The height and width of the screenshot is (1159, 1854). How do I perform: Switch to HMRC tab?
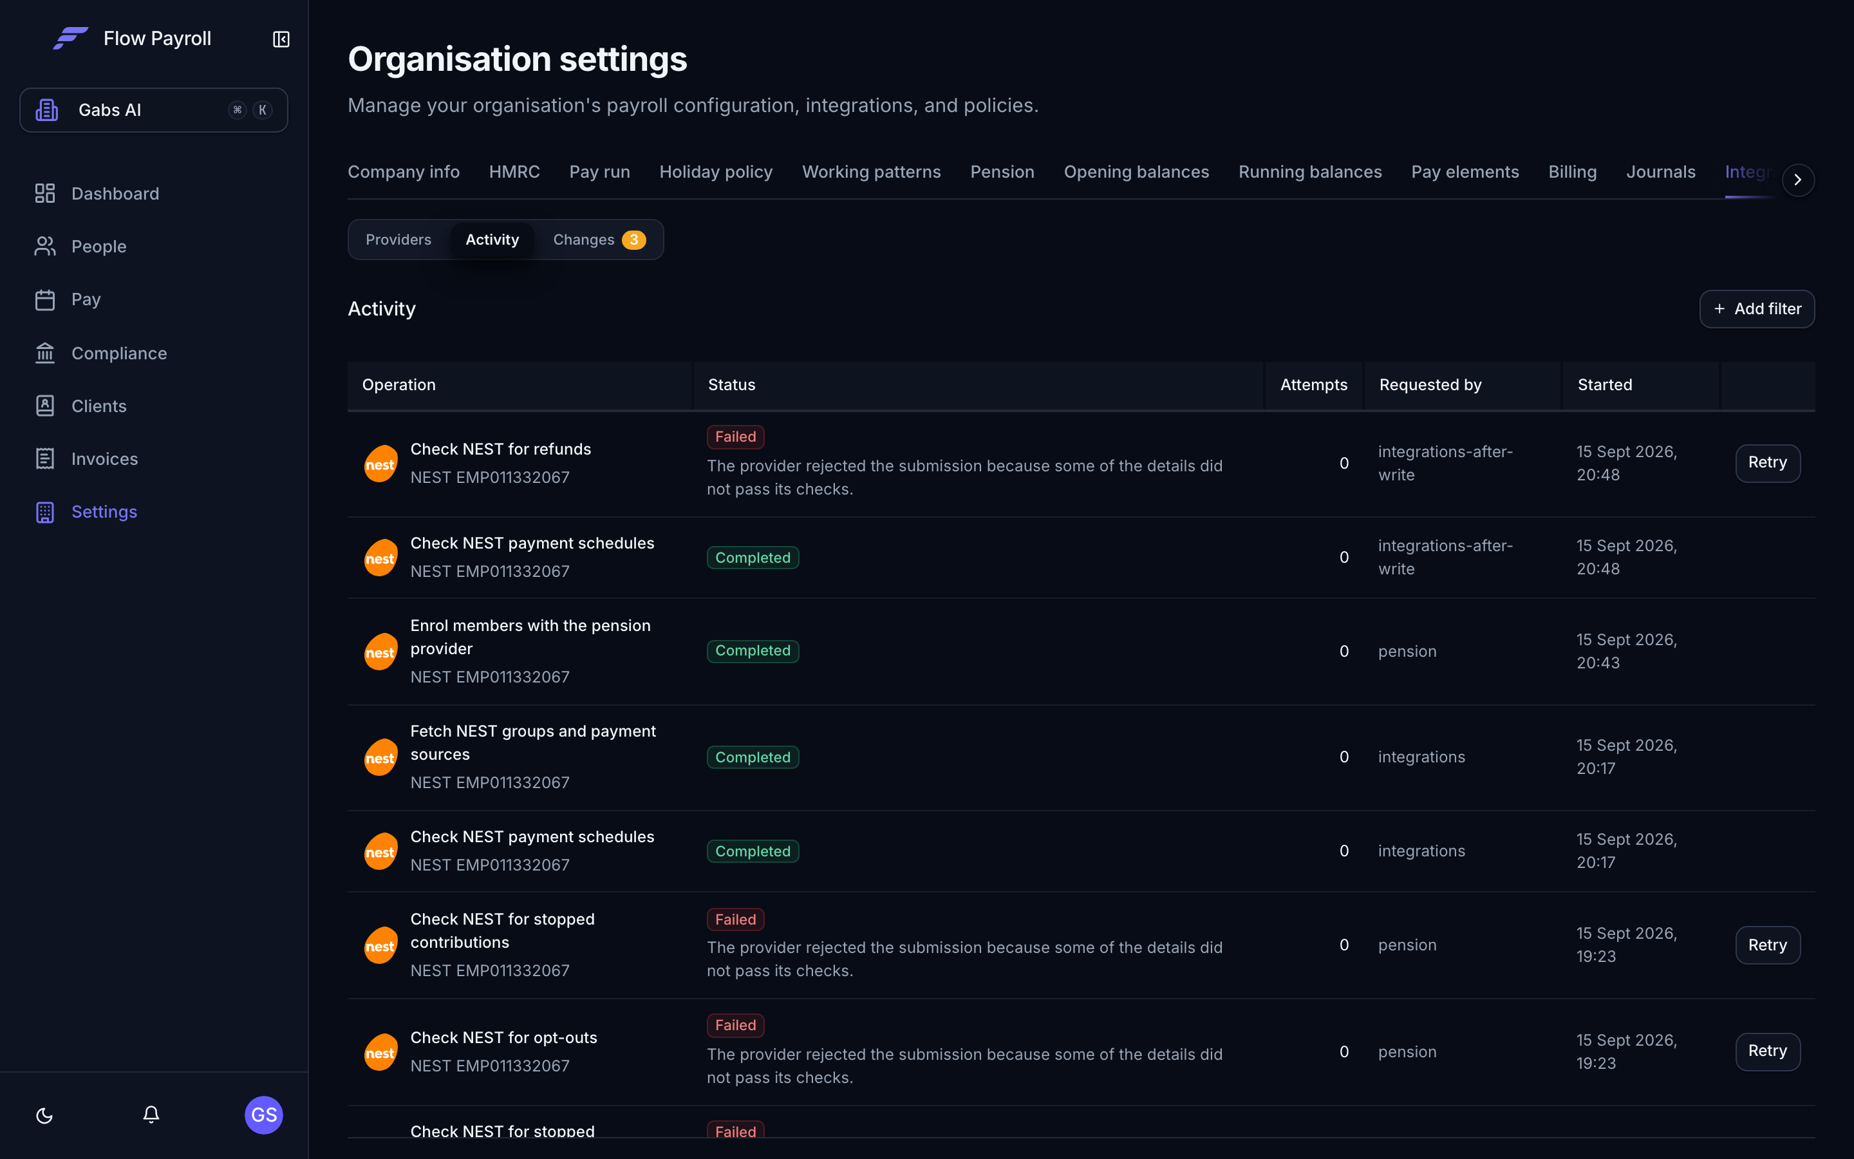point(514,172)
